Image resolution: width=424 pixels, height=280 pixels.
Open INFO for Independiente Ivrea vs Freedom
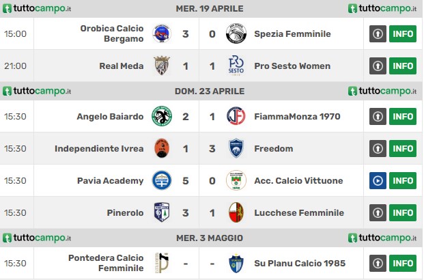403,148
